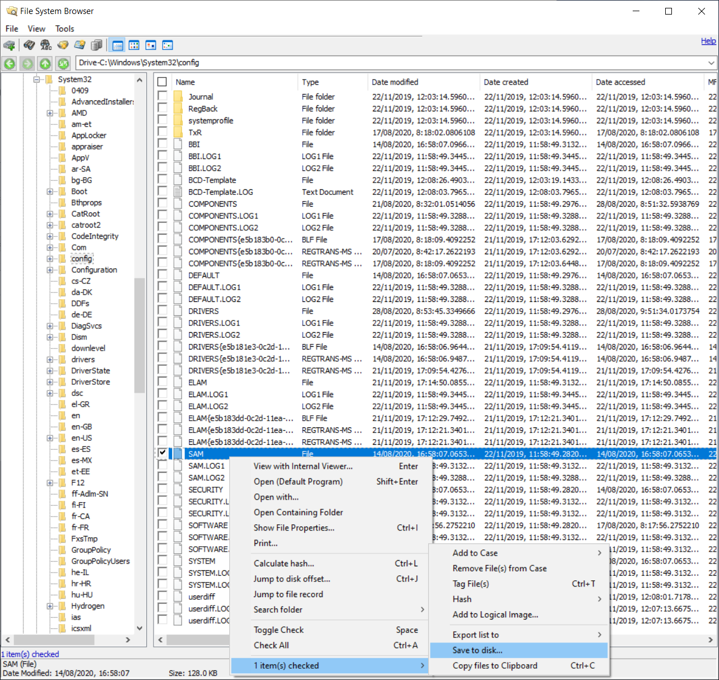Click the GroupPolicy folder icon in tree
Viewport: 719px width, 680px height.
63,550
